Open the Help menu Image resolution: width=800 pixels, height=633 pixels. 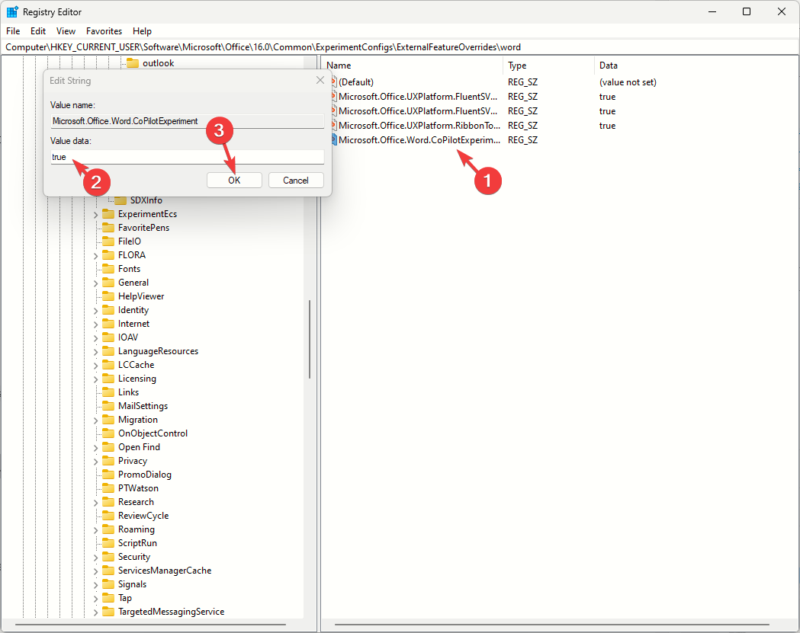[143, 31]
